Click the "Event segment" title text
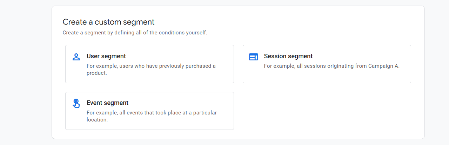The width and height of the screenshot is (449, 145). coord(107,103)
